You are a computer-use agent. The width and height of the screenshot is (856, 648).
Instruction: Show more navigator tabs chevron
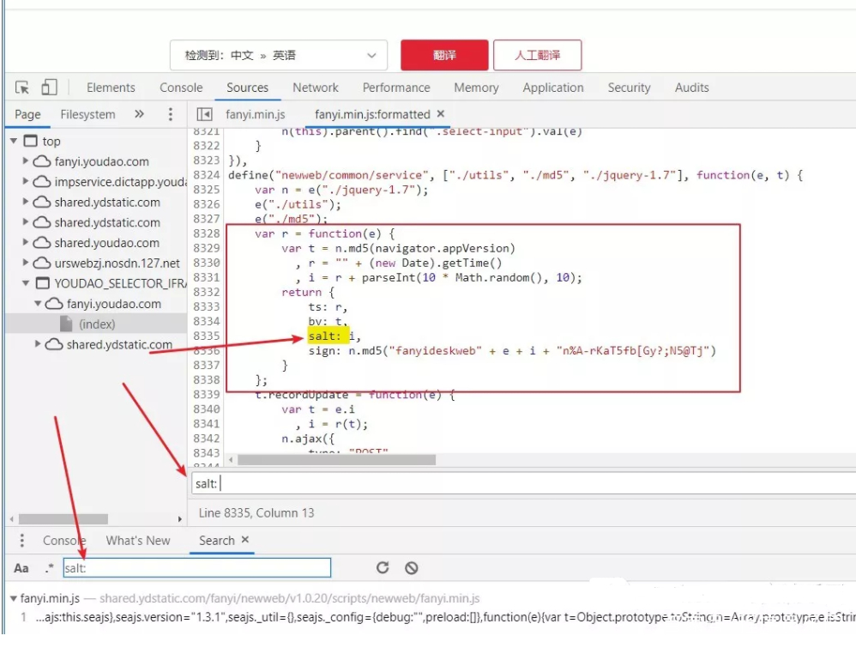pyautogui.click(x=139, y=114)
